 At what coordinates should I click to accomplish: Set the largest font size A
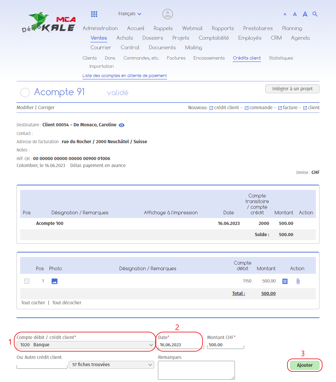[305, 14]
